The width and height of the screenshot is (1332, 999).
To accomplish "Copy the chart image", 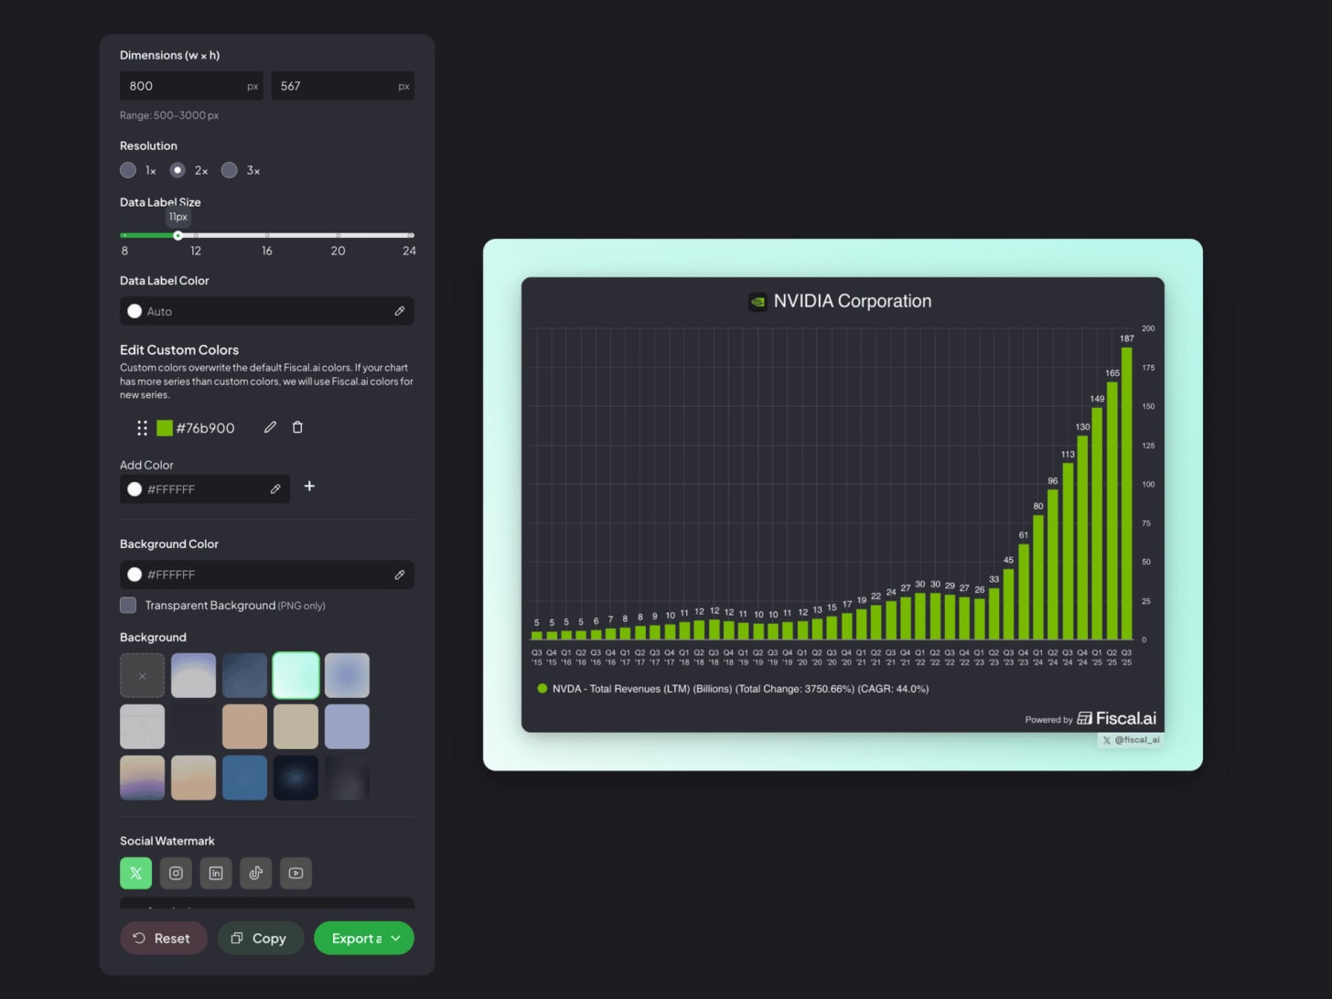I will (260, 938).
